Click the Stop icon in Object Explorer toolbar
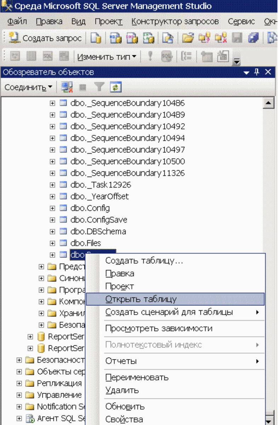 tap(83, 87)
